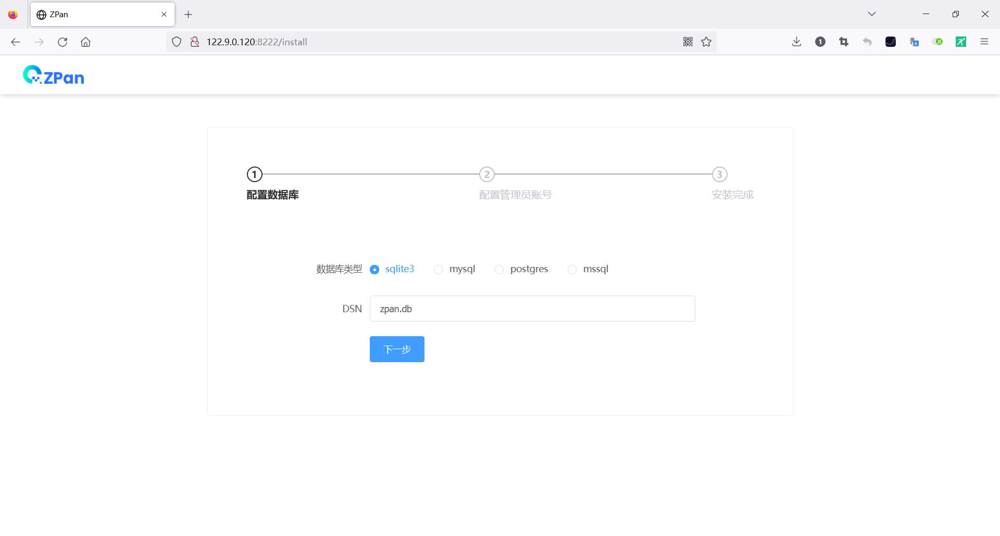Image resolution: width=1000 pixels, height=536 pixels.
Task: Open the browser downloads panel
Action: [796, 42]
